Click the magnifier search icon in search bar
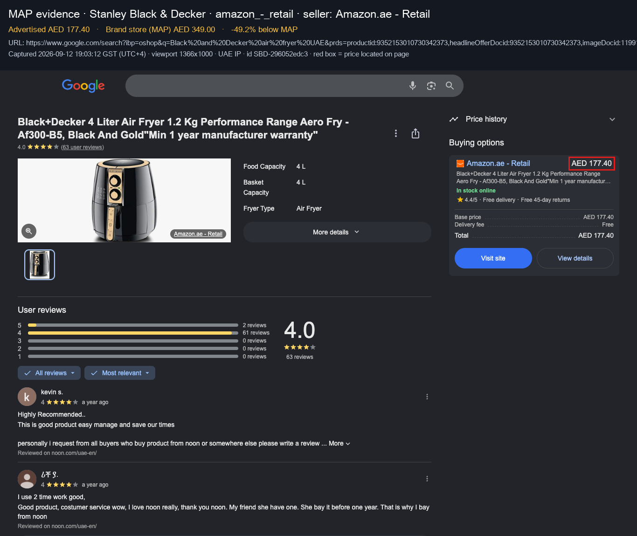This screenshot has height=536, width=637. (450, 86)
